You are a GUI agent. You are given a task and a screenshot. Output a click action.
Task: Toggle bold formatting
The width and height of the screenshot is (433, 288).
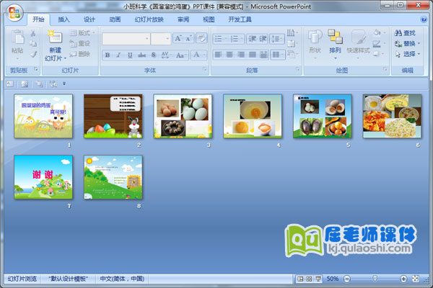(108, 55)
